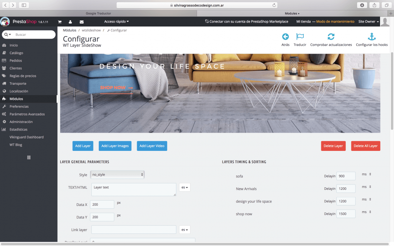
Task: Open a new tab with plus button
Action: (391, 13)
